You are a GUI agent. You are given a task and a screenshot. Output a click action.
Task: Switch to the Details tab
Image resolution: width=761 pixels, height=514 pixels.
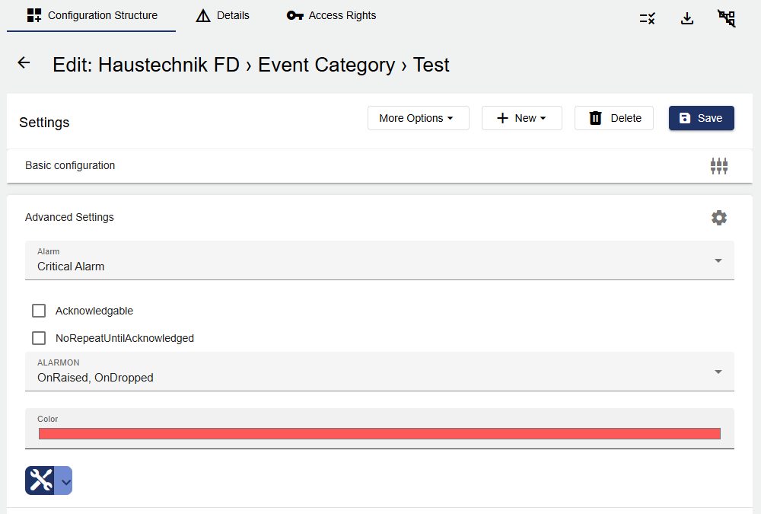223,15
